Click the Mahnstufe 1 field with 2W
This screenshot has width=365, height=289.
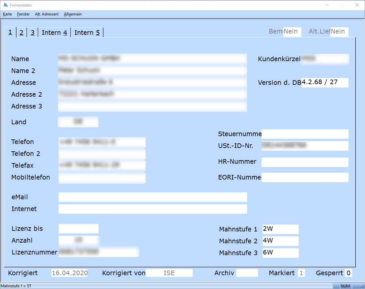pyautogui.click(x=280, y=229)
